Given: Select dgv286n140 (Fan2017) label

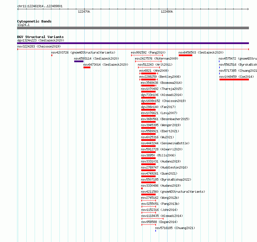Looking at the screenshot, I should coord(158,107).
